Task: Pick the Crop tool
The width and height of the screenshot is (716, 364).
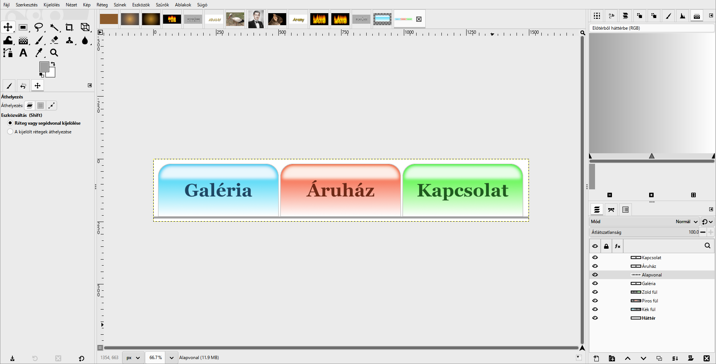Action: (x=69, y=27)
